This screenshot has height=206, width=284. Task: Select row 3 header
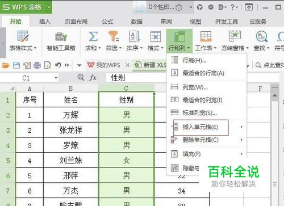click(8, 131)
